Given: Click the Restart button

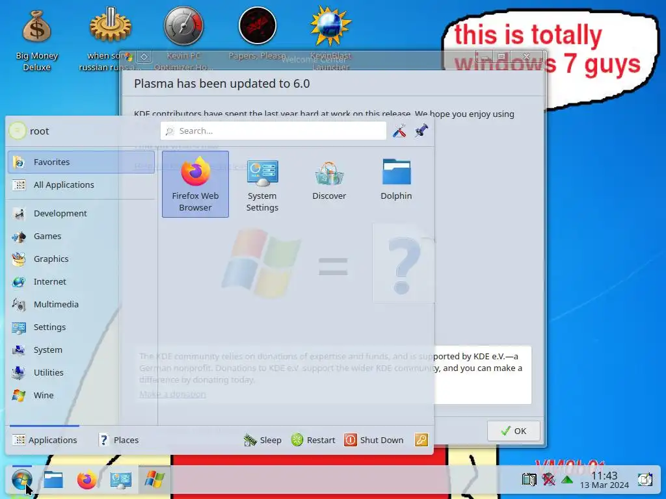Looking at the screenshot, I should (313, 440).
